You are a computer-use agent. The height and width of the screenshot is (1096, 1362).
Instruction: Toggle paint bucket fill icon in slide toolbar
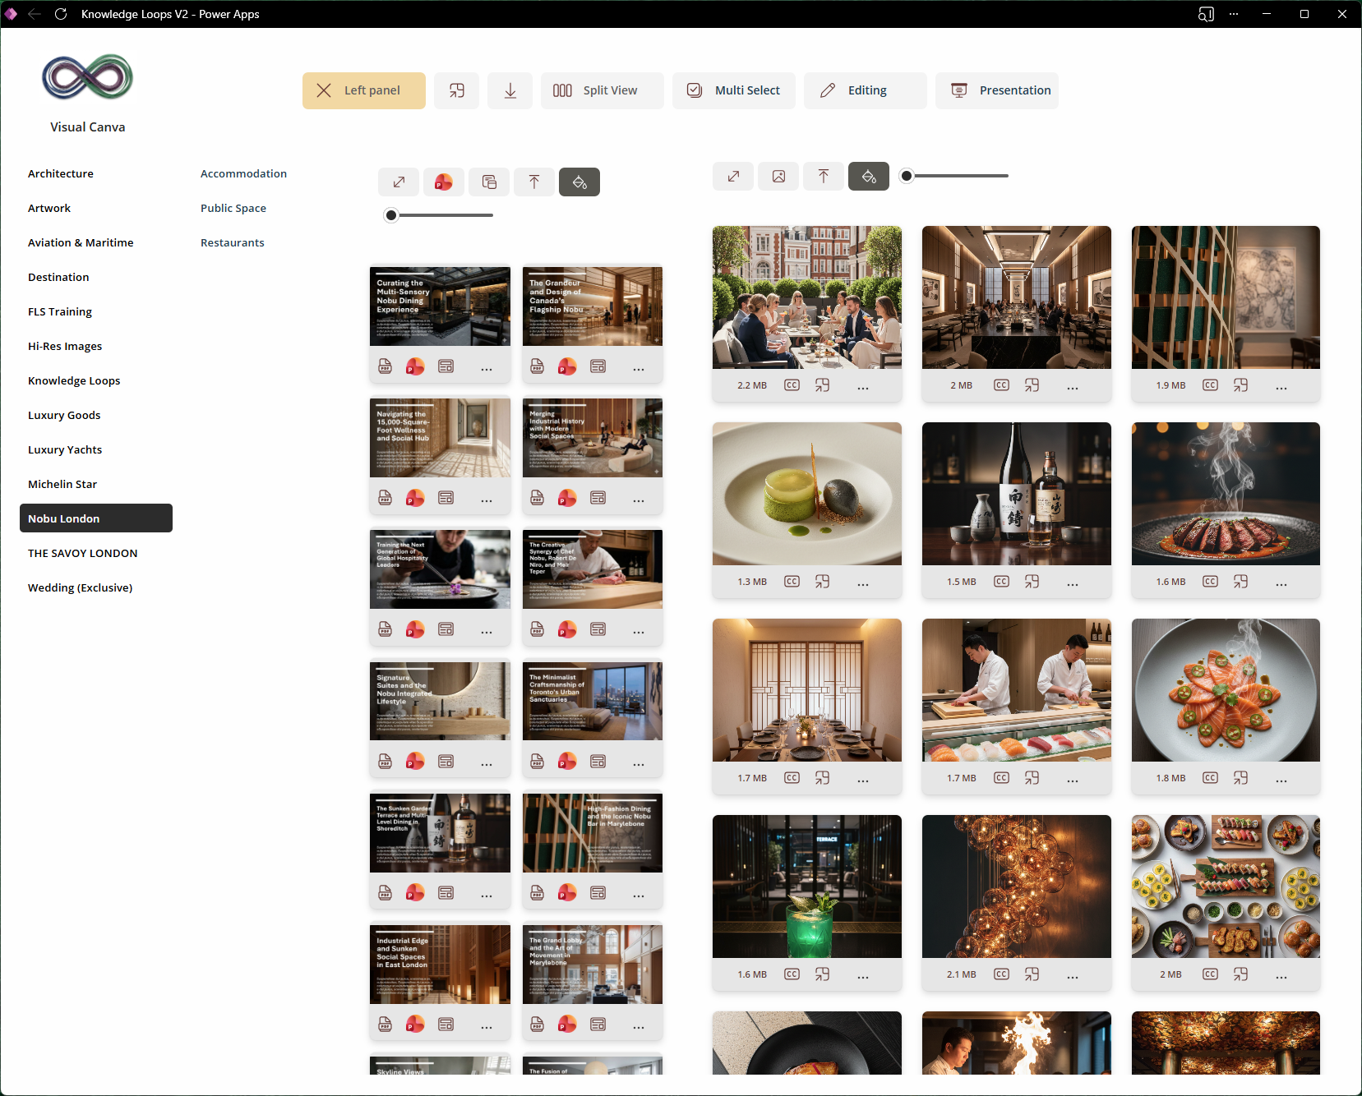point(579,182)
